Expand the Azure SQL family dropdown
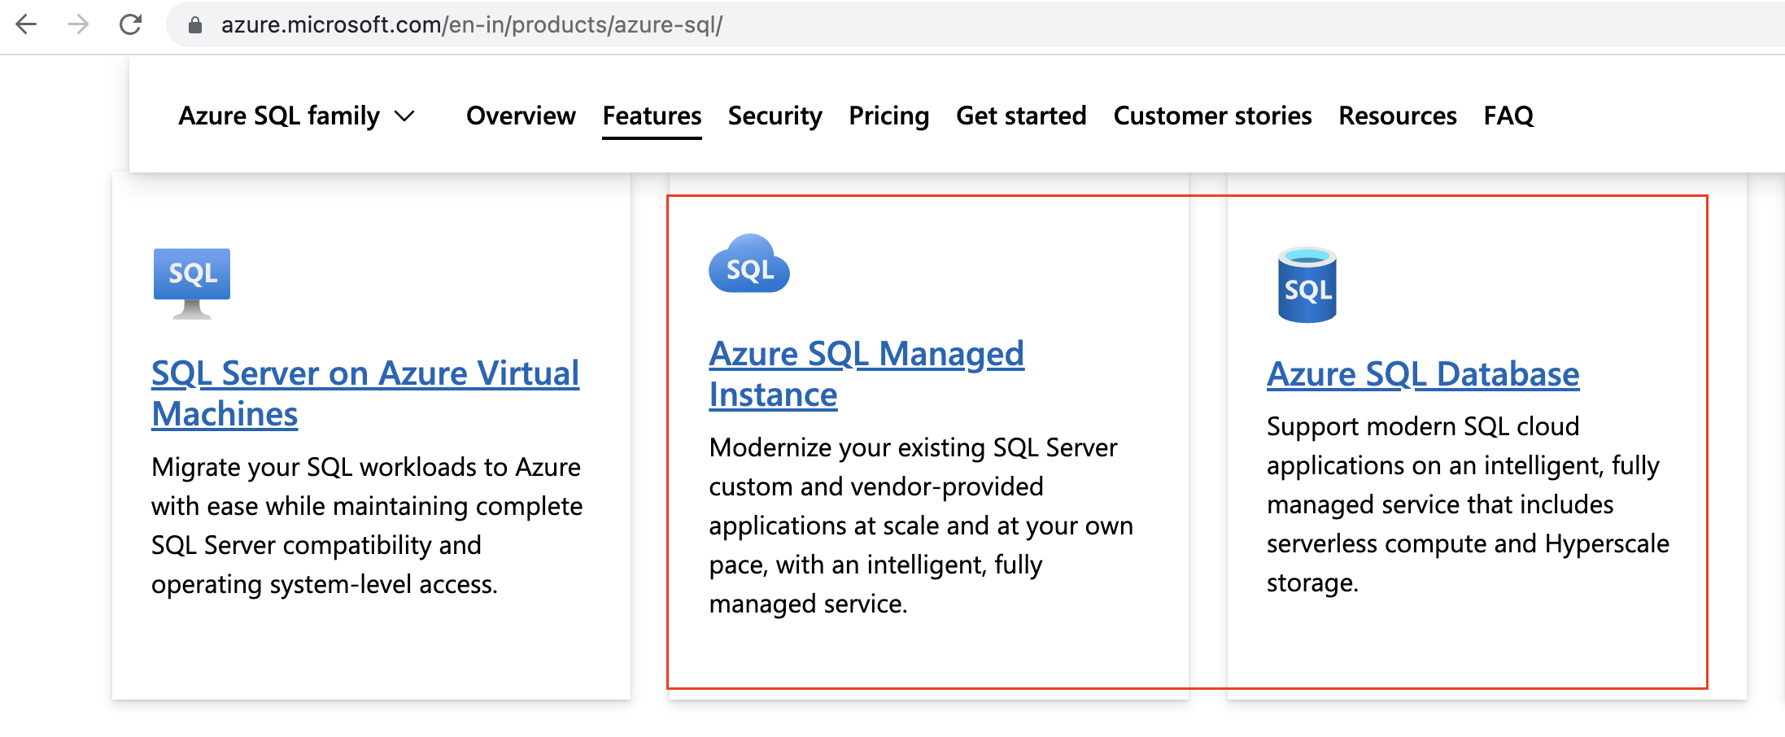Image resolution: width=1785 pixels, height=737 pixels. pyautogui.click(x=296, y=116)
